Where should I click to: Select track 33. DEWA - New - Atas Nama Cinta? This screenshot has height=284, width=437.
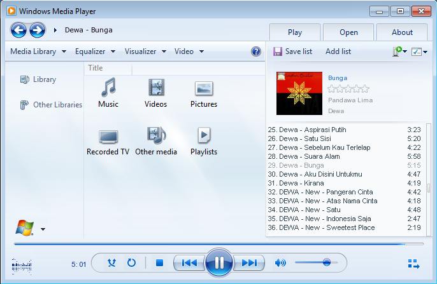coord(345,201)
